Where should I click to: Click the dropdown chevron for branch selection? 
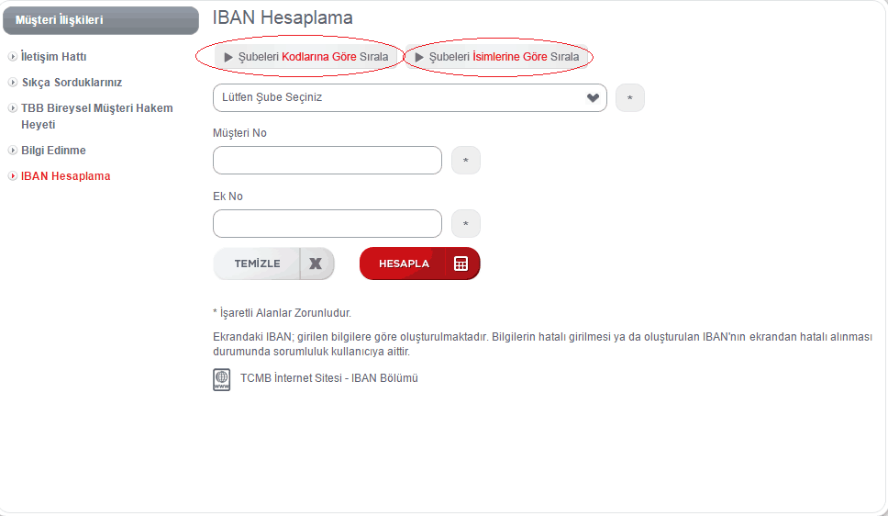[593, 97]
